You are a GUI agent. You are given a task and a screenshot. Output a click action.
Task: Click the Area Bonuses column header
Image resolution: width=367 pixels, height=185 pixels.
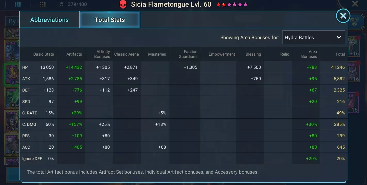309,54
